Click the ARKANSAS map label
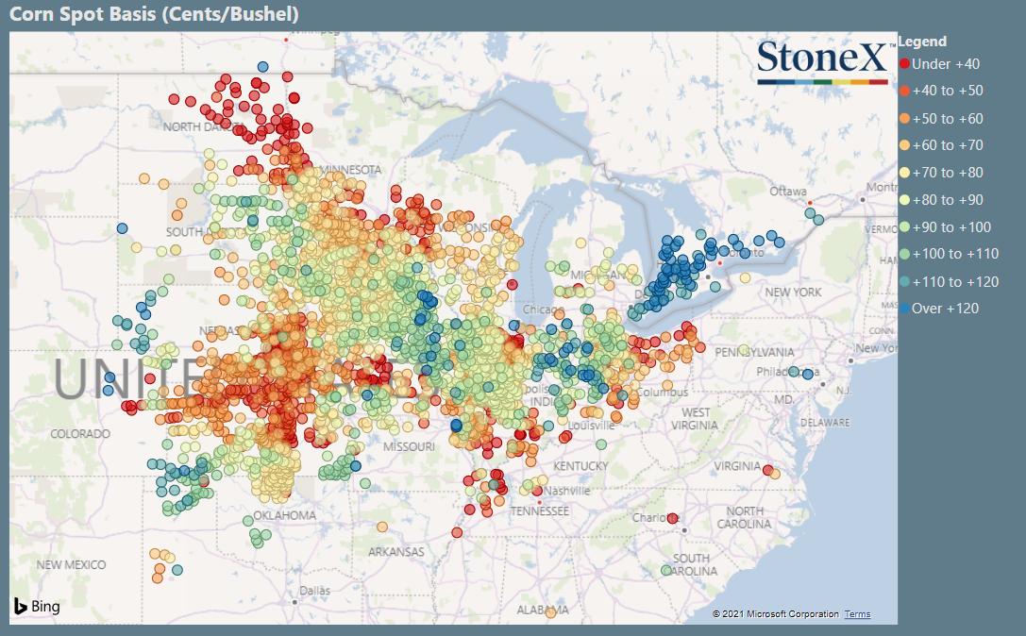 click(x=395, y=552)
